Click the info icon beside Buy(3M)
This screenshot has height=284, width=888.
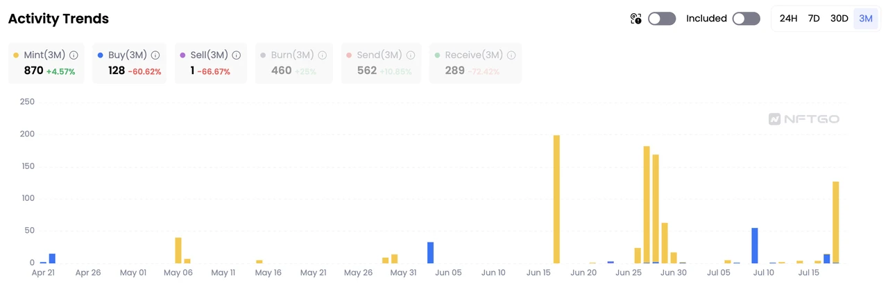pyautogui.click(x=155, y=55)
